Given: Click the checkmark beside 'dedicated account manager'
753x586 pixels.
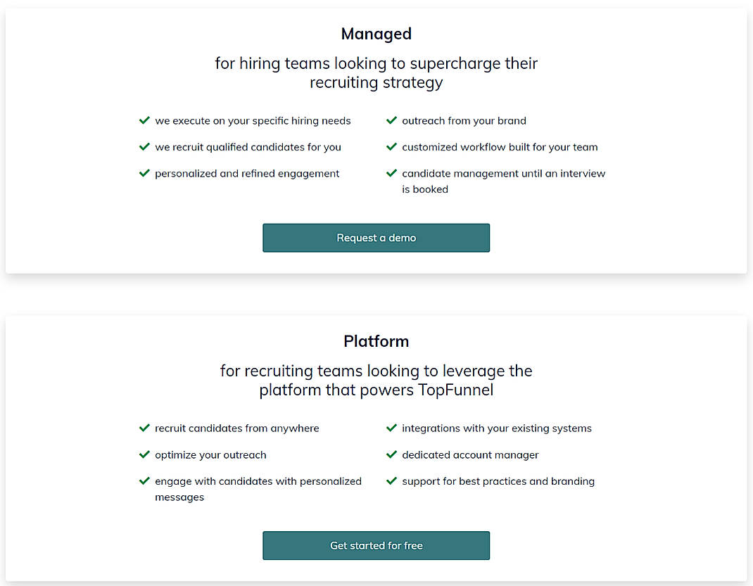Looking at the screenshot, I should point(391,454).
